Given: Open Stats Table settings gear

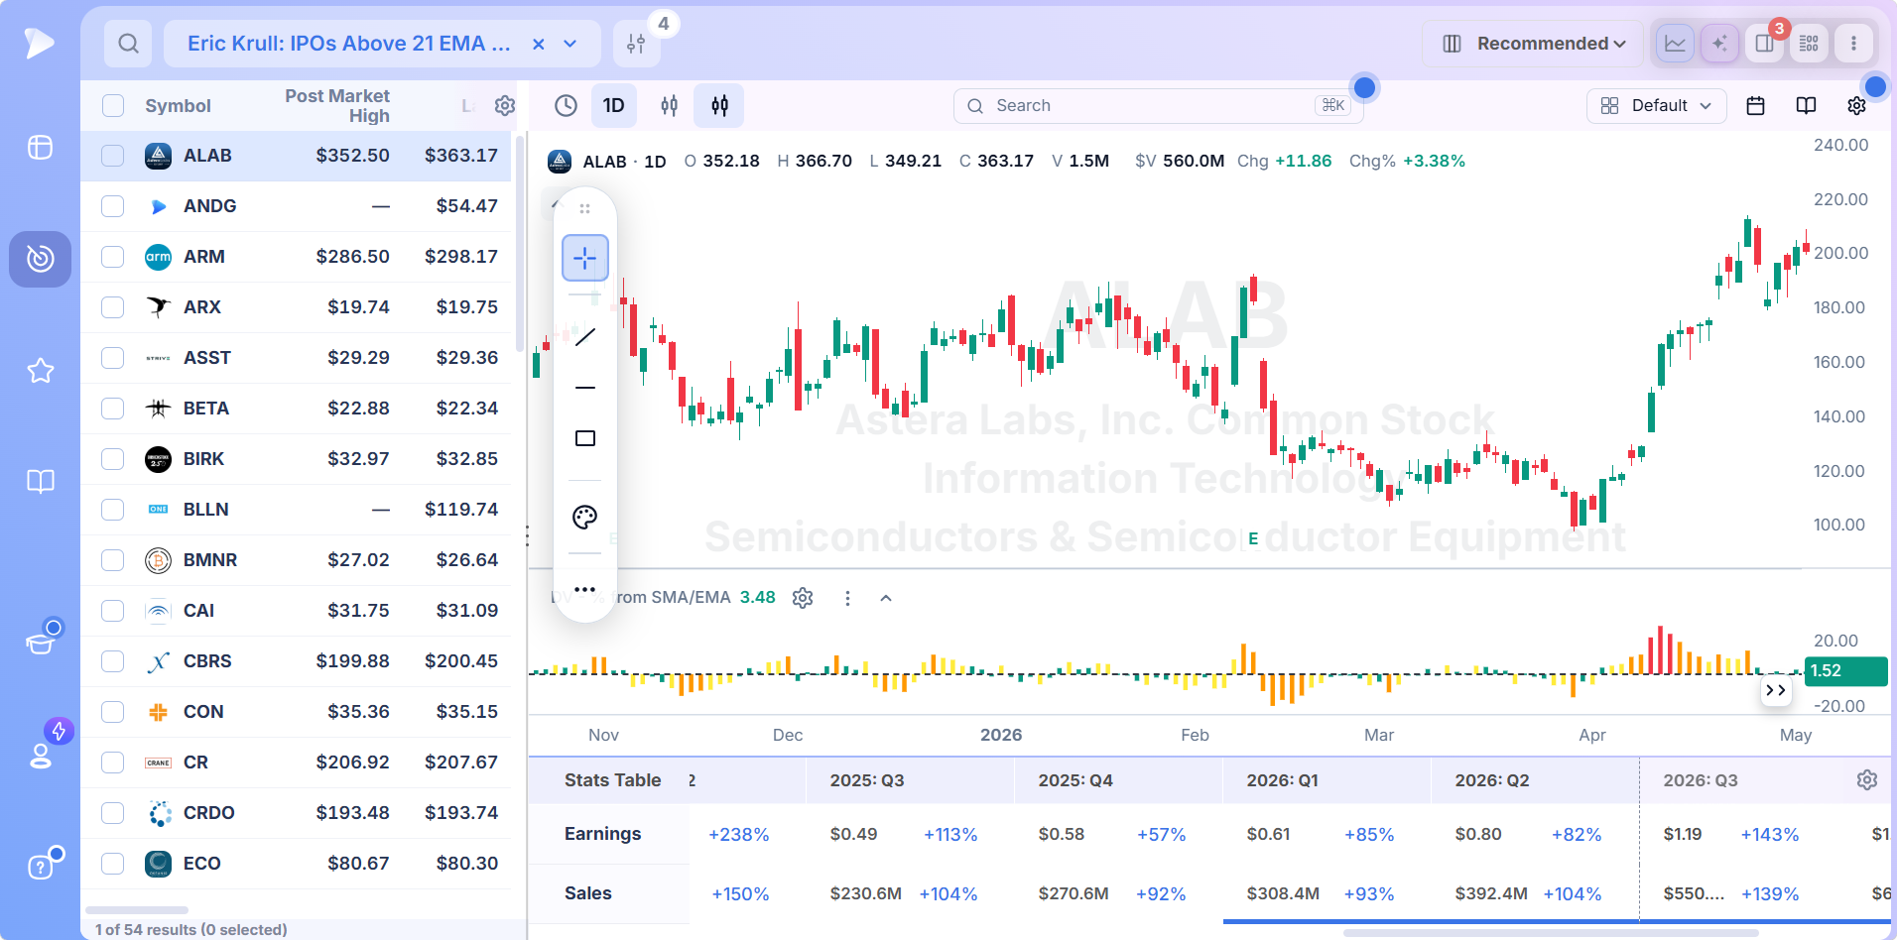Looking at the screenshot, I should pyautogui.click(x=1867, y=780).
